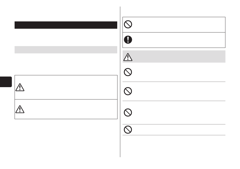Select the black page tab at the left edge
Screen dimensions: 240x169
coord(6,82)
